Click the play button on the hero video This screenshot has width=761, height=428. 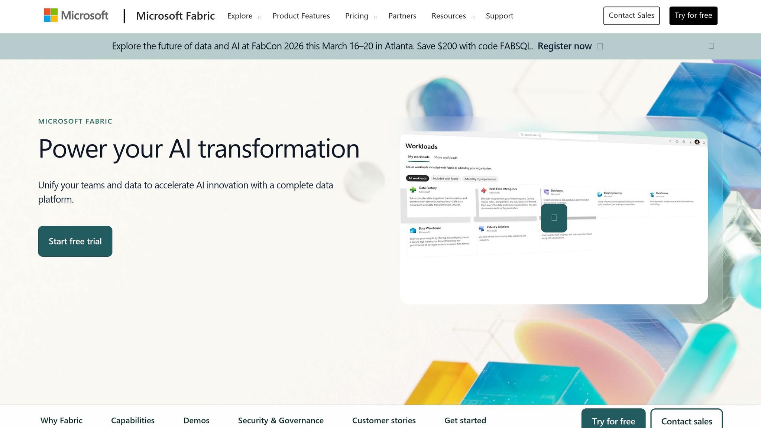[554, 218]
